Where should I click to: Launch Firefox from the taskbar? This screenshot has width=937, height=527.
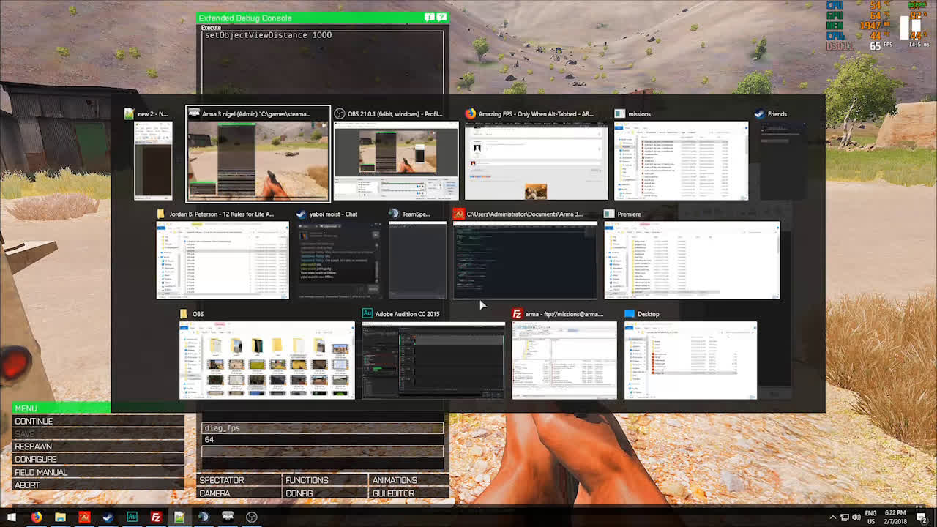[x=36, y=517]
